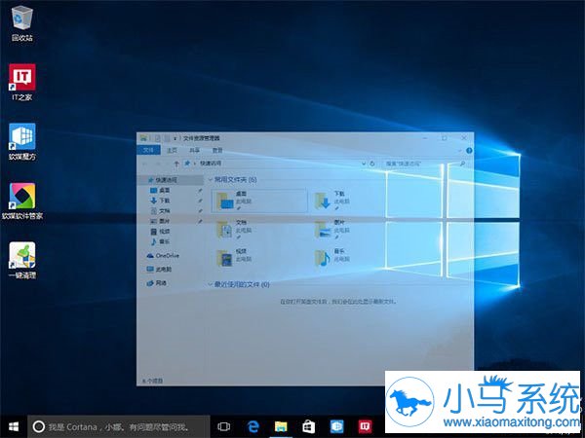Switch to the 共享 ribbon tab
Viewport: 585px width, 438px height.
(x=194, y=150)
